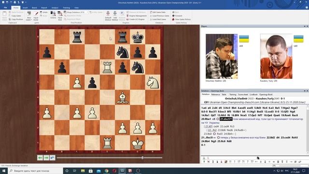Switch to the Report ribbon tab
The height and width of the screenshot is (174, 309).
tap(44, 8)
